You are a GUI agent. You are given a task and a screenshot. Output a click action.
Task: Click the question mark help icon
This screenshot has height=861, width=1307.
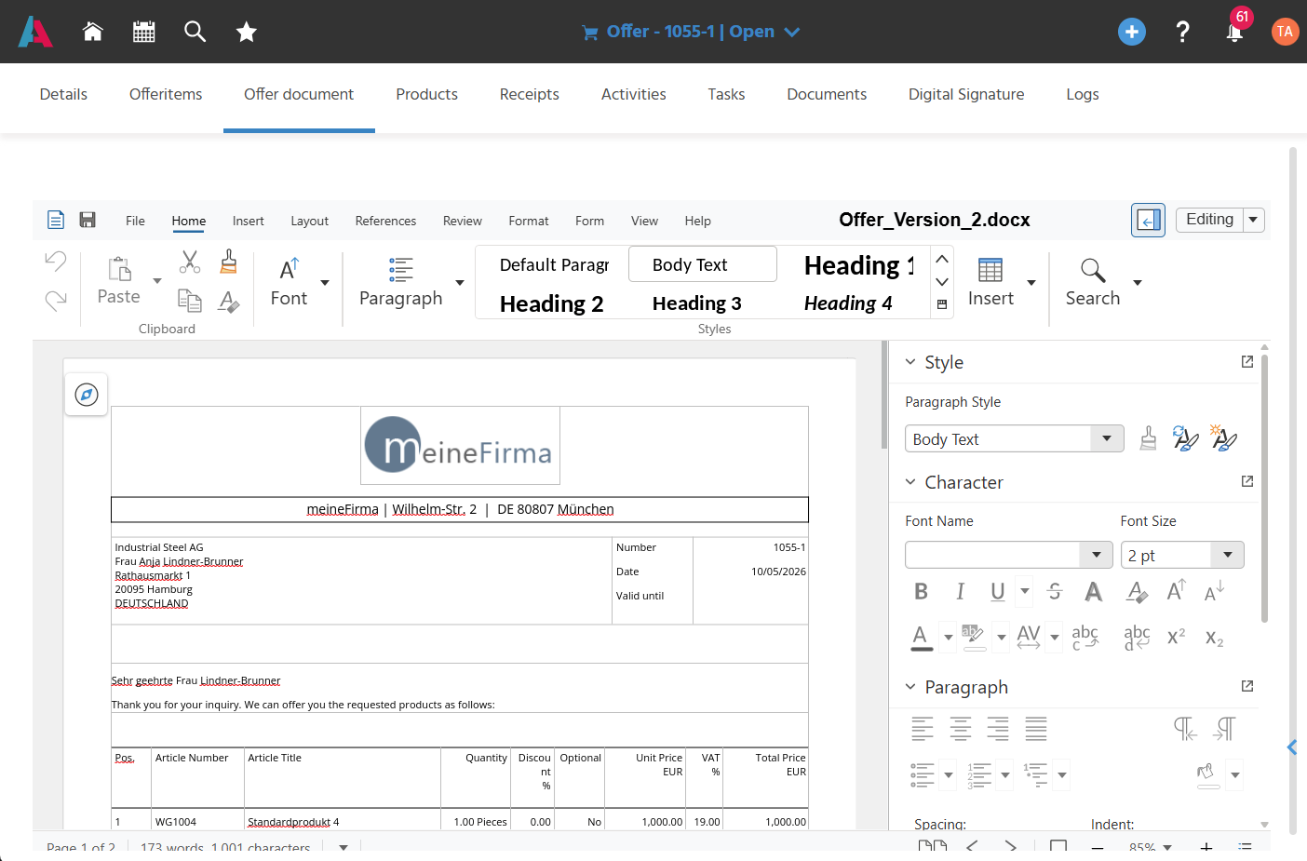[x=1182, y=32]
